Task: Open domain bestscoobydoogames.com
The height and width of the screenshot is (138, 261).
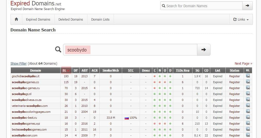Action: [x=29, y=129]
